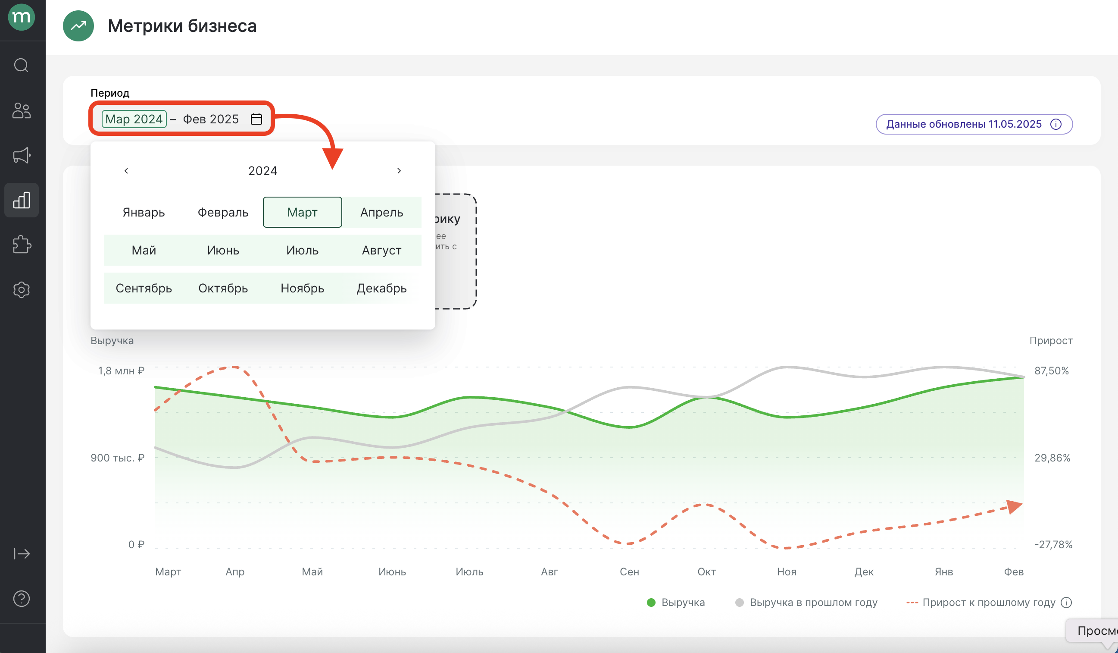Pick Январь in the month picker
The height and width of the screenshot is (653, 1118).
coord(144,212)
